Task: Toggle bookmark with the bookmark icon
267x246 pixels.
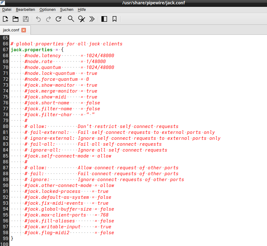Action: [x=115, y=19]
